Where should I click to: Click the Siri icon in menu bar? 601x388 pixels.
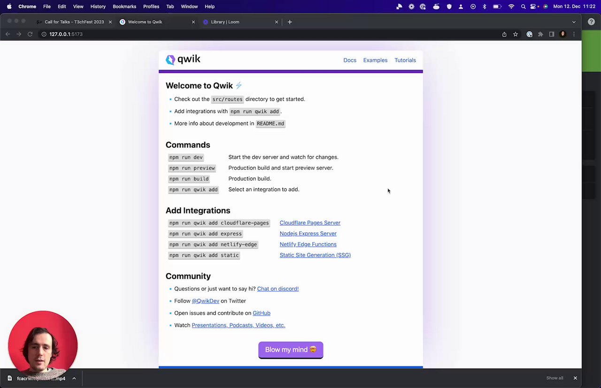[546, 7]
